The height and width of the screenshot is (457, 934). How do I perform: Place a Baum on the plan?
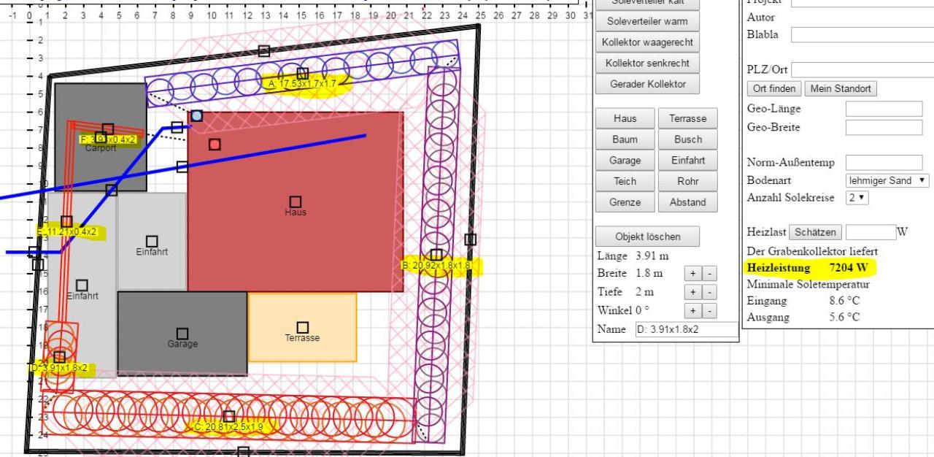pyautogui.click(x=625, y=139)
